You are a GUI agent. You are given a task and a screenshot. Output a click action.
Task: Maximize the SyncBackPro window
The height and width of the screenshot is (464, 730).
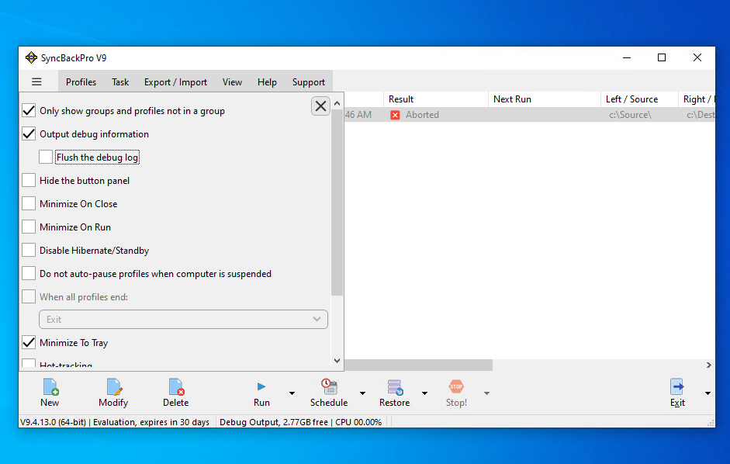662,57
